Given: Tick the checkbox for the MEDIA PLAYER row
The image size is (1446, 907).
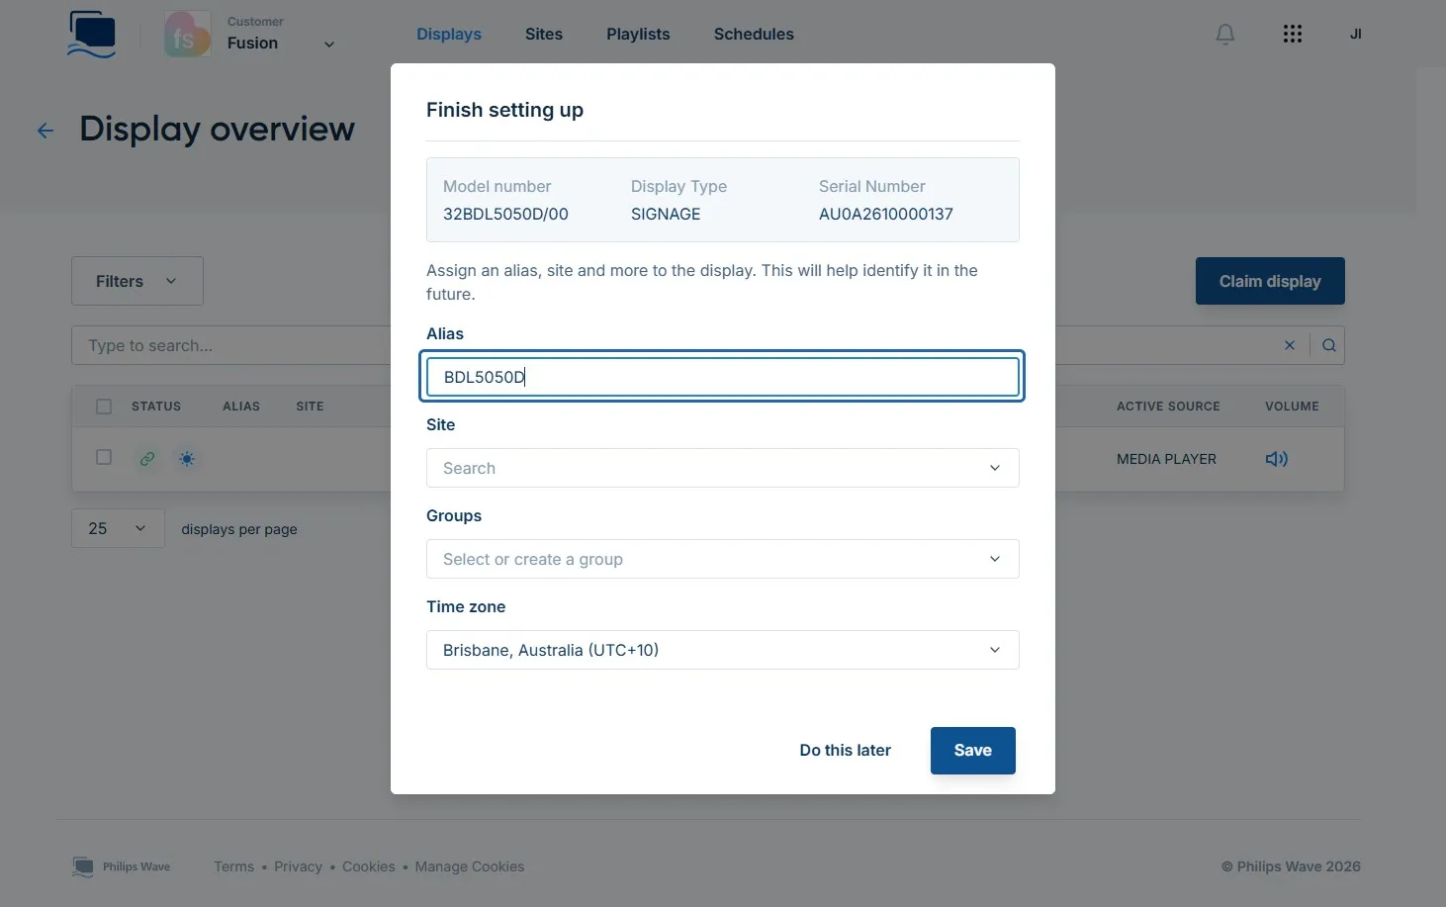Looking at the screenshot, I should click(x=104, y=458).
